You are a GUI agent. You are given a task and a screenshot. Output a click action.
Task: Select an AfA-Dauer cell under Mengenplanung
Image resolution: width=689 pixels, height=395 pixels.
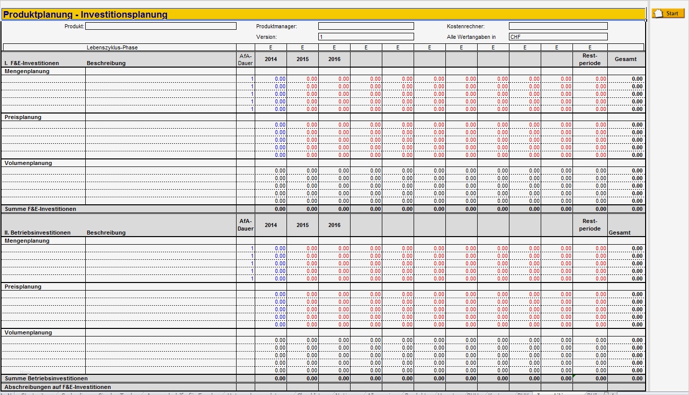click(x=245, y=79)
